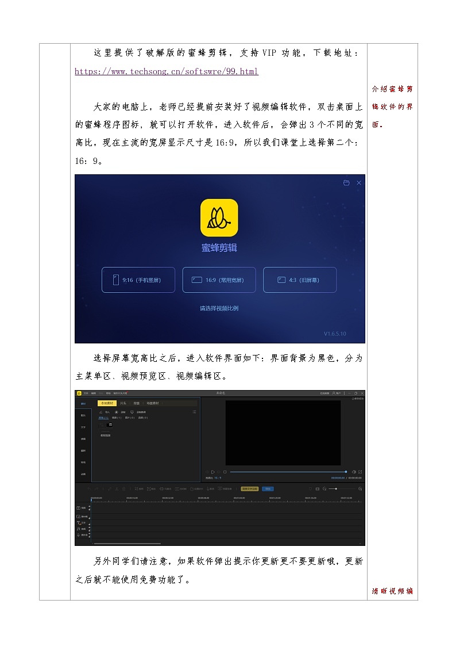Choose the 9:16 (手机竖屏) aspect ratio button
The height and width of the screenshot is (646, 456).
(138, 280)
